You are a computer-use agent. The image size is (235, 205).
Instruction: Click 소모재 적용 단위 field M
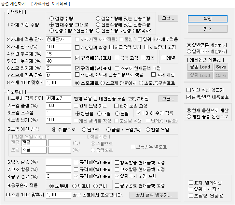click(x=59, y=76)
